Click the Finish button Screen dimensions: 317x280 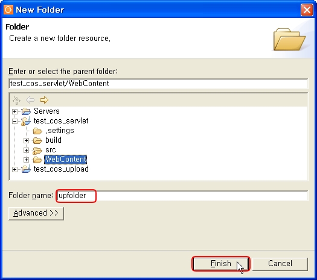220,264
